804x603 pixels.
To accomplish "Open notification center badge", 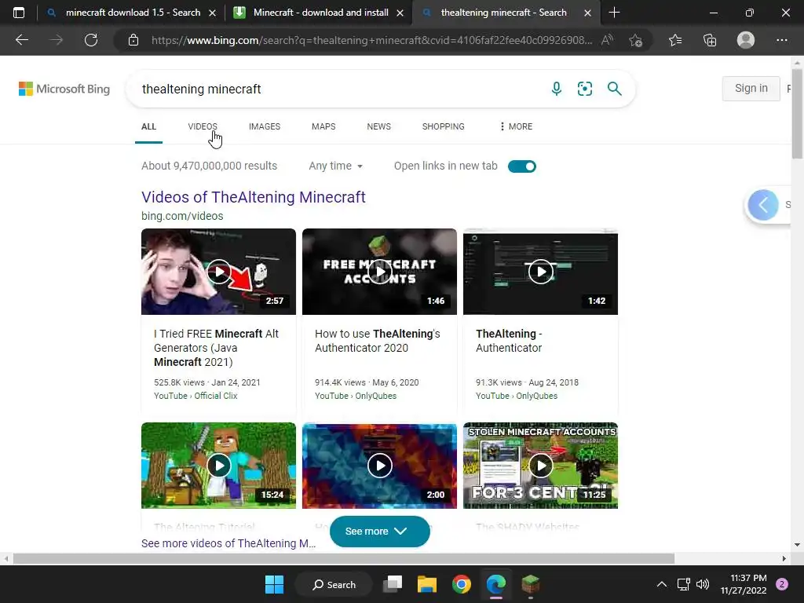I will 782,584.
